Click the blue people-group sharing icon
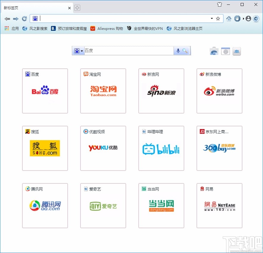Image resolution: width=263 pixels, height=253 pixels. click(236, 51)
